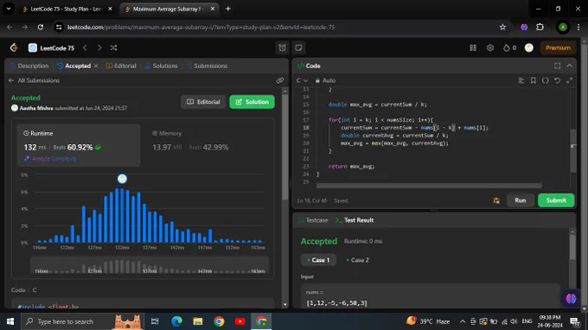Click the green Submit button
Image resolution: width=588 pixels, height=330 pixels.
click(x=556, y=200)
